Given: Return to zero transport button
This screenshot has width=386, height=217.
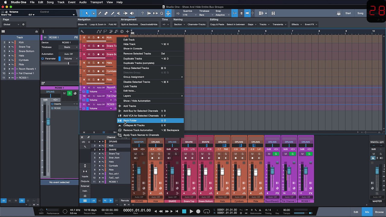Looking at the screenshot, I should 177,212.
